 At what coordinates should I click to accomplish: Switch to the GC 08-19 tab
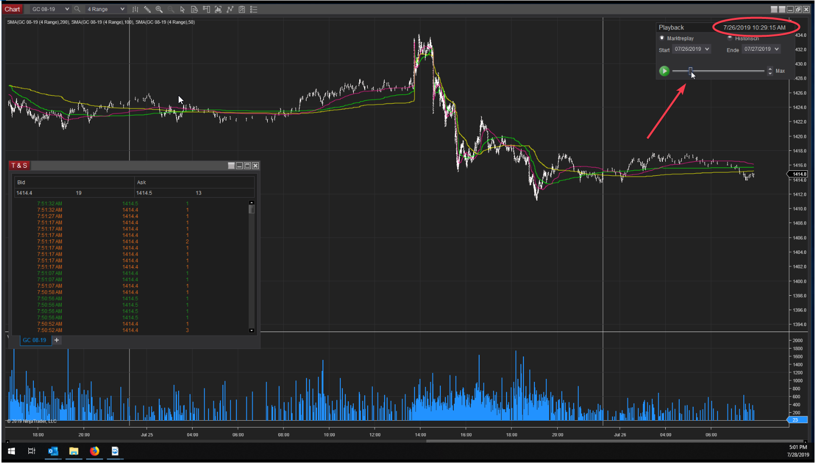(35, 340)
